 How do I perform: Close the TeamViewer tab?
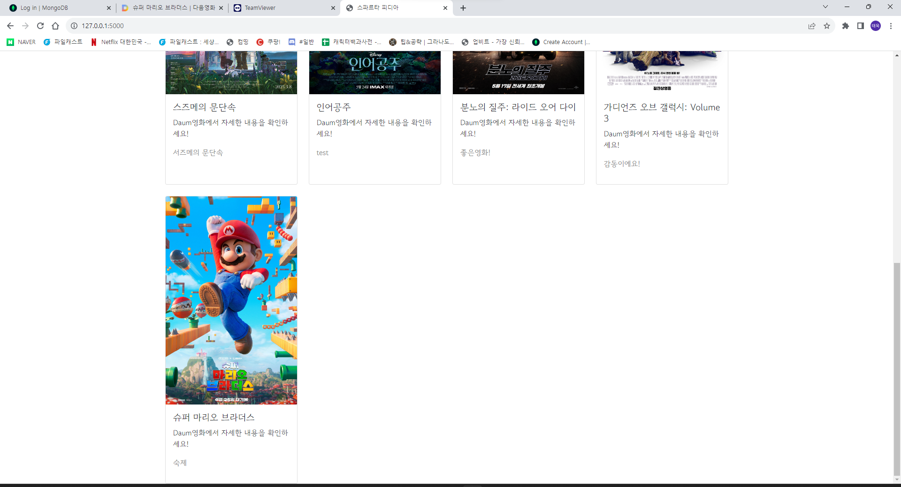[333, 8]
